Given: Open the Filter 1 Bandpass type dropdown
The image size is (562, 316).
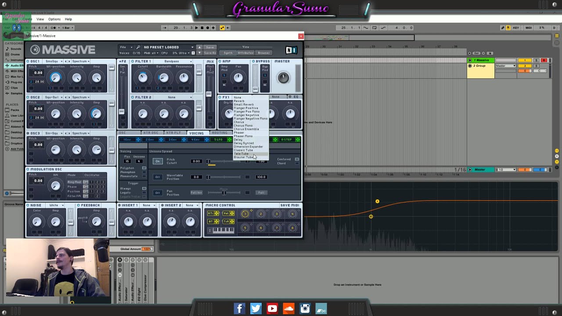Looking at the screenshot, I should point(174,61).
